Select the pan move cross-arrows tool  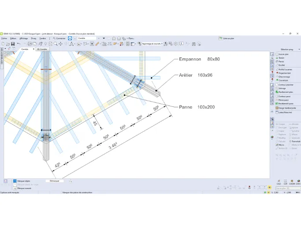click(61, 44)
